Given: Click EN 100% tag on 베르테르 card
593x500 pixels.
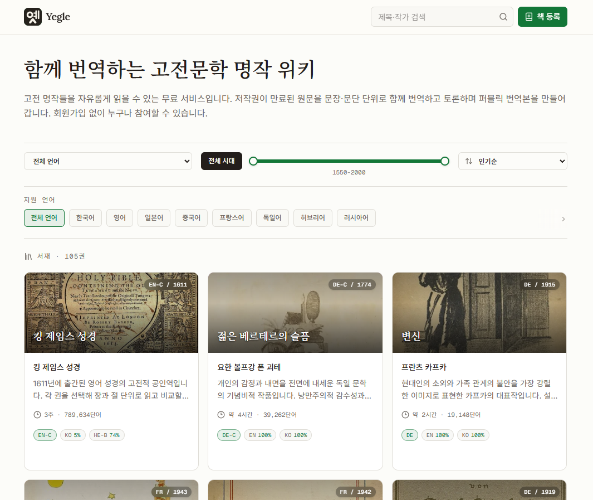Looking at the screenshot, I should 260,435.
